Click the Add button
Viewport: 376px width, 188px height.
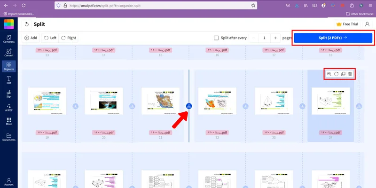[31, 38]
